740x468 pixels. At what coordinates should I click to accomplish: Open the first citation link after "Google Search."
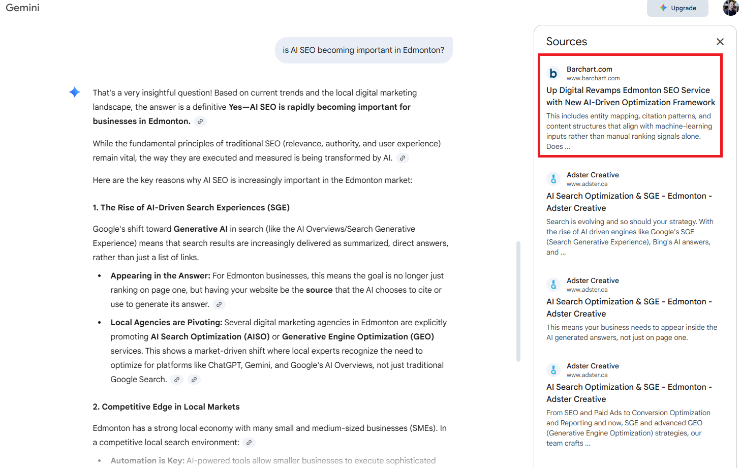coord(177,380)
